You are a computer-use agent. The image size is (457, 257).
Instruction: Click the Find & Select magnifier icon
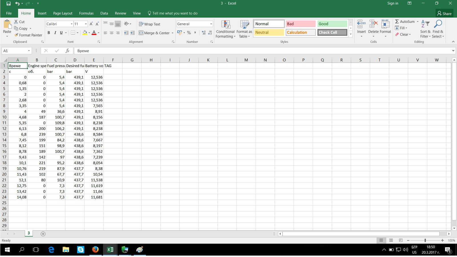[438, 25]
